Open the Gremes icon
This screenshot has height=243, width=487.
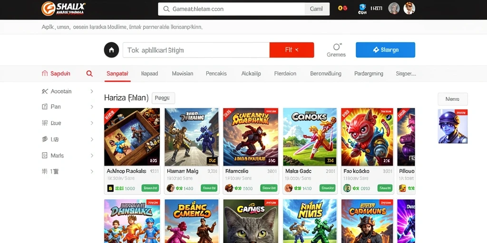click(336, 50)
